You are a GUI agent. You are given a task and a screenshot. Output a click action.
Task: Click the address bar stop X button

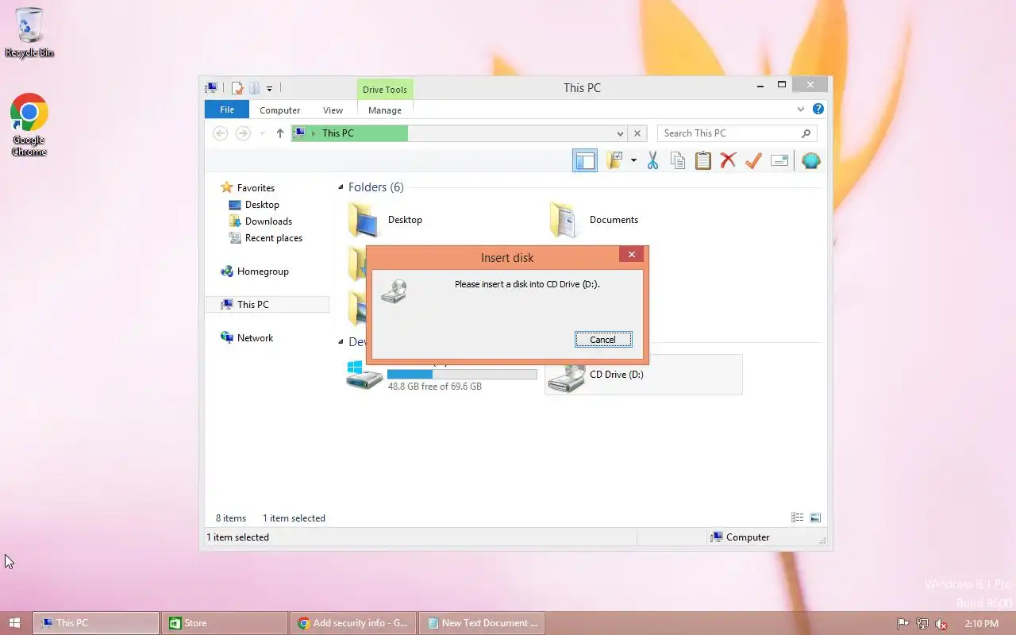click(637, 133)
